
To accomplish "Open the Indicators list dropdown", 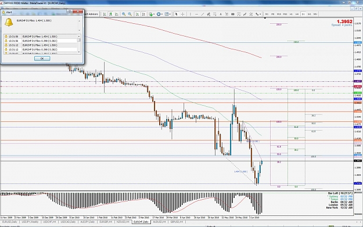I will [x=152, y=14].
